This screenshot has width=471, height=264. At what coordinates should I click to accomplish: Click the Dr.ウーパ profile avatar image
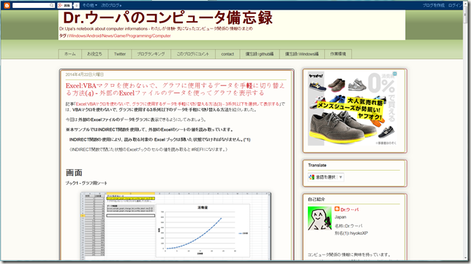pos(320,218)
